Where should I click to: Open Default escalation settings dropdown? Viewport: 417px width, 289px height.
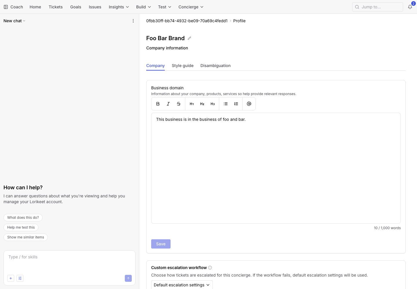pos(182,285)
